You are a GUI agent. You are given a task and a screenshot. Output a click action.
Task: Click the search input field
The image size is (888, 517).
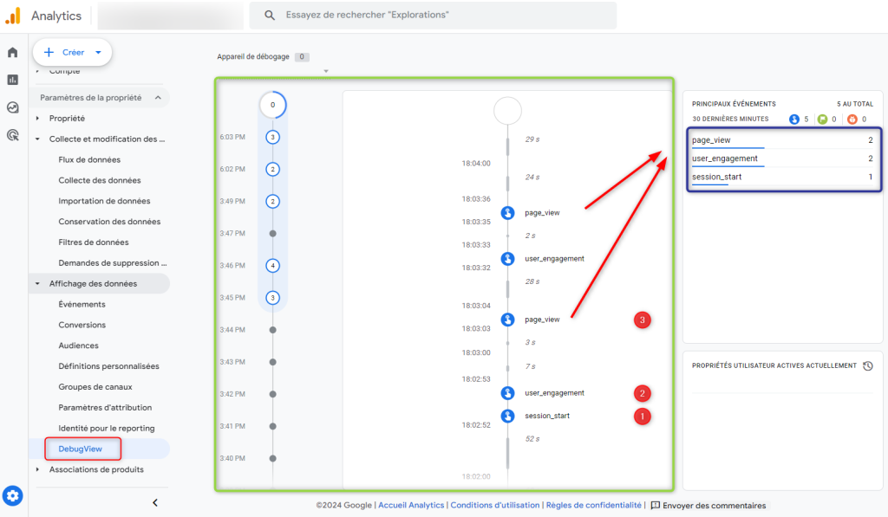(433, 16)
